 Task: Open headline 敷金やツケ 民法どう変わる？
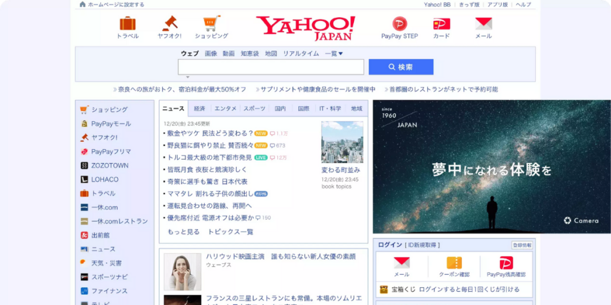click(x=211, y=133)
